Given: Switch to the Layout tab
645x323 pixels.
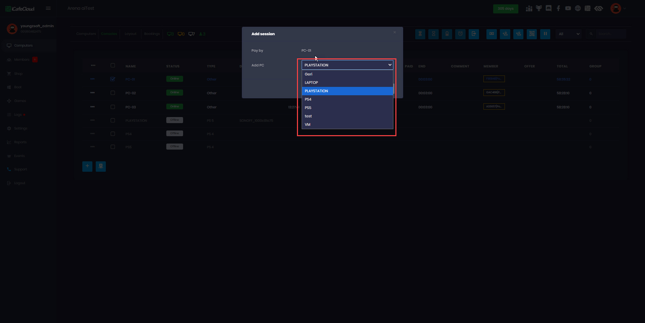Looking at the screenshot, I should tap(130, 34).
